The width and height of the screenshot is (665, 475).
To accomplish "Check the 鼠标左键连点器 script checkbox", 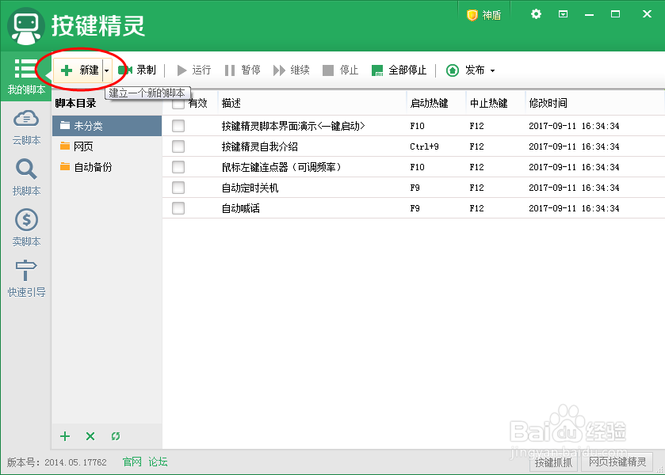I will point(178,167).
